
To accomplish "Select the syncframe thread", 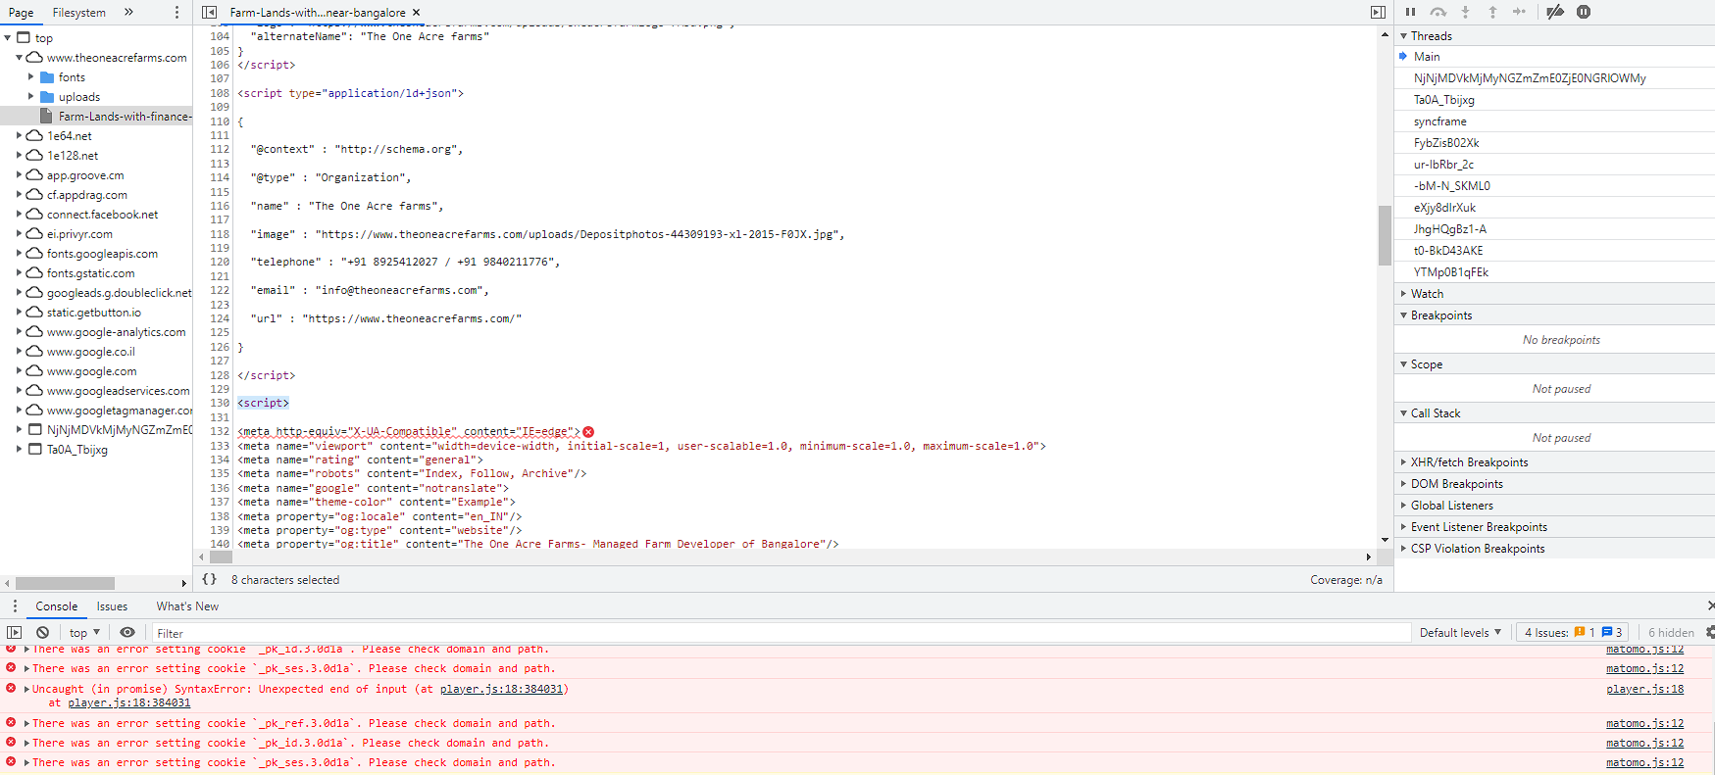I will tap(1554, 121).
